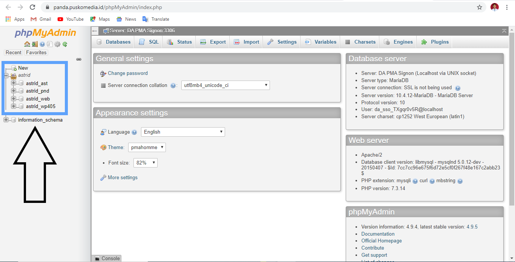Viewport: 515px width, 262px height.
Task: Open the Font size dropdown
Action: click(145, 163)
